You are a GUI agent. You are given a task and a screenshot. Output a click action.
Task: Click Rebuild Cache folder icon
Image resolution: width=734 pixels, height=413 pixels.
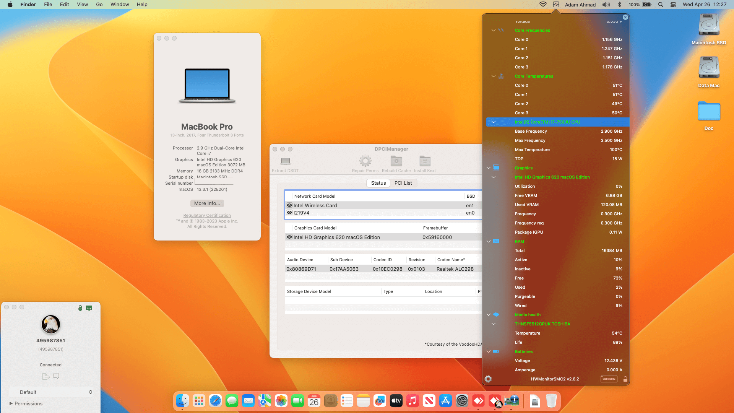click(396, 161)
